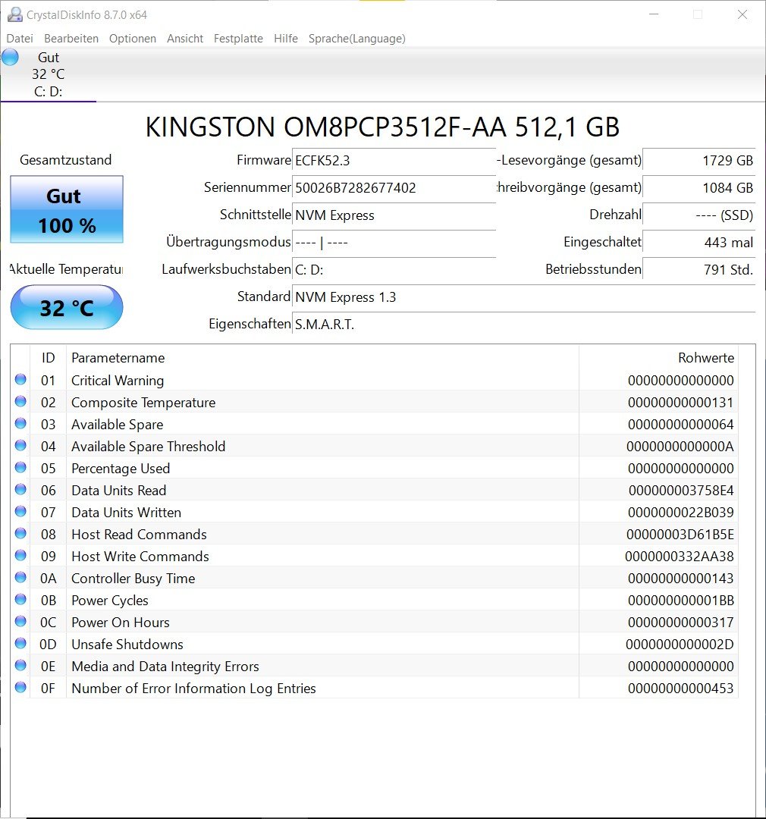Click the Betriebsstunden value 791 Std.

(x=699, y=269)
